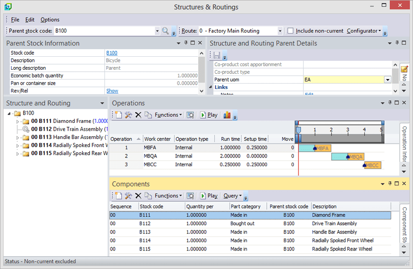Image resolution: width=413 pixels, height=269 pixels.
Task: Click the Change tools icon in Components toolbar
Action: [x=128, y=196]
